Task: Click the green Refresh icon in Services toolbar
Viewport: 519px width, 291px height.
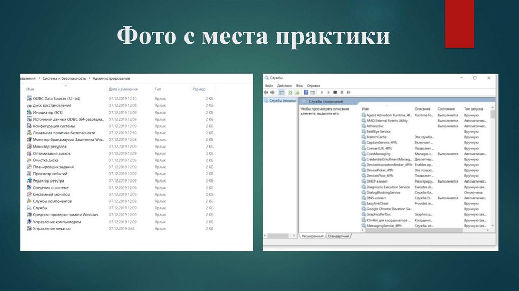Action: 290,92
